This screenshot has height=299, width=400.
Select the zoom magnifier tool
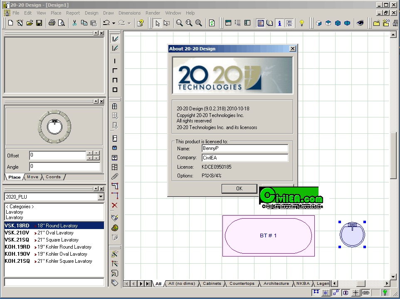pyautogui.click(x=179, y=23)
